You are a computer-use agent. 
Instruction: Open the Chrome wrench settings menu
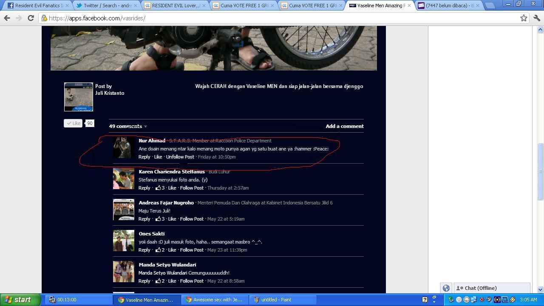(x=537, y=18)
